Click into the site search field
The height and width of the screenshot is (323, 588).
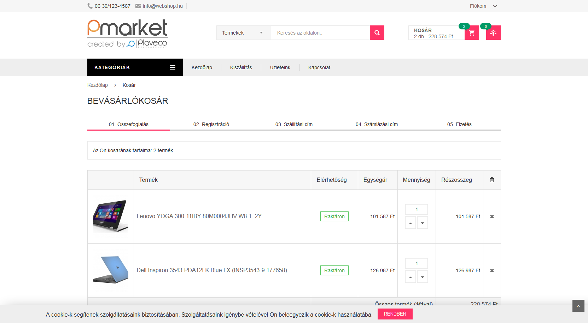coord(320,33)
